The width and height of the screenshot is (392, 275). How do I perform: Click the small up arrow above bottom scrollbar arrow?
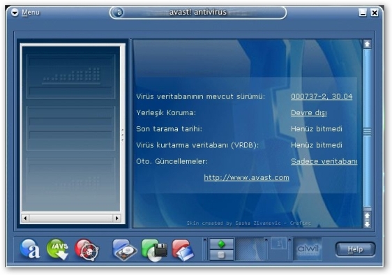tap(367, 216)
